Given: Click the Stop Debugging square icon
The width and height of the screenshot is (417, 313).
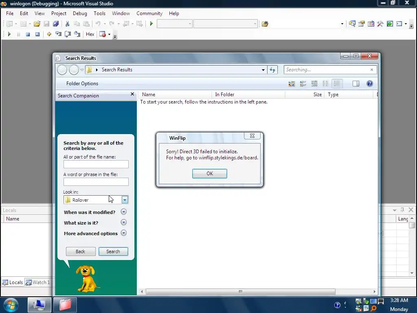Looking at the screenshot, I should [28, 34].
